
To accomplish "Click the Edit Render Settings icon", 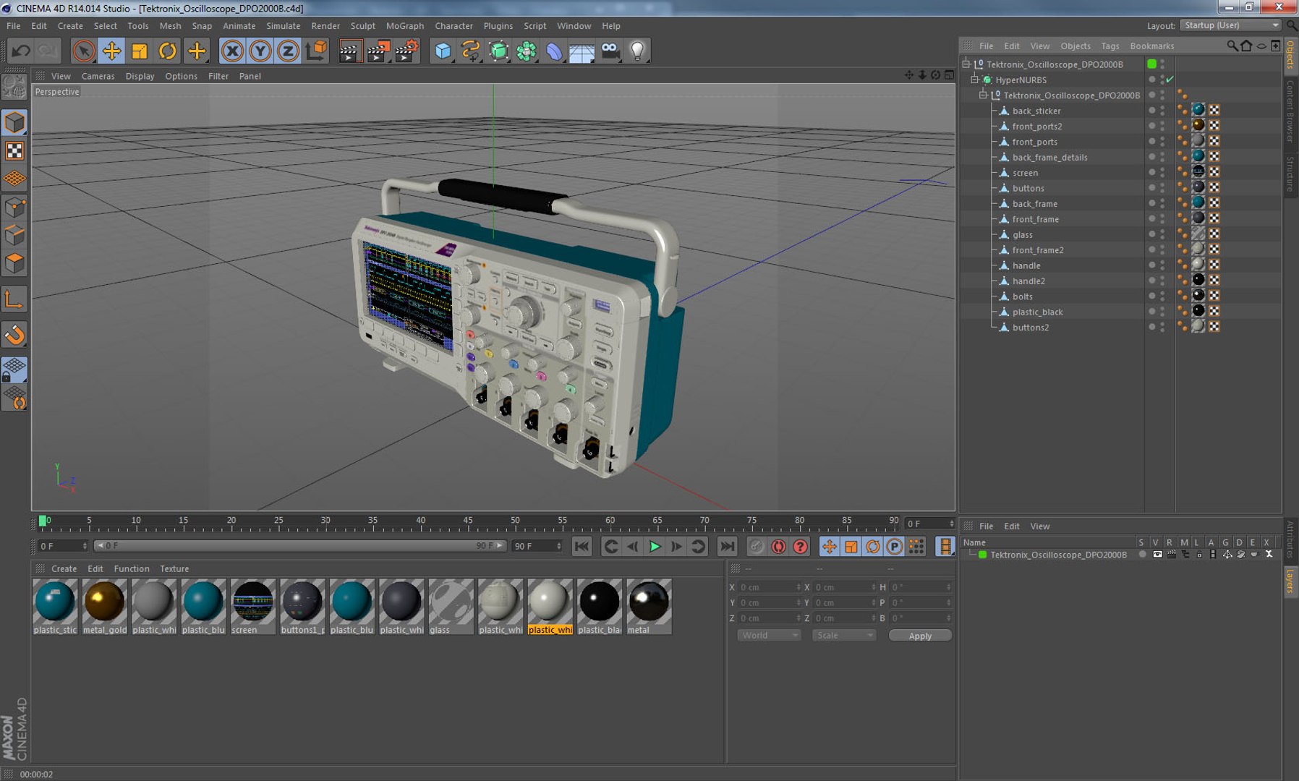I will tap(406, 51).
